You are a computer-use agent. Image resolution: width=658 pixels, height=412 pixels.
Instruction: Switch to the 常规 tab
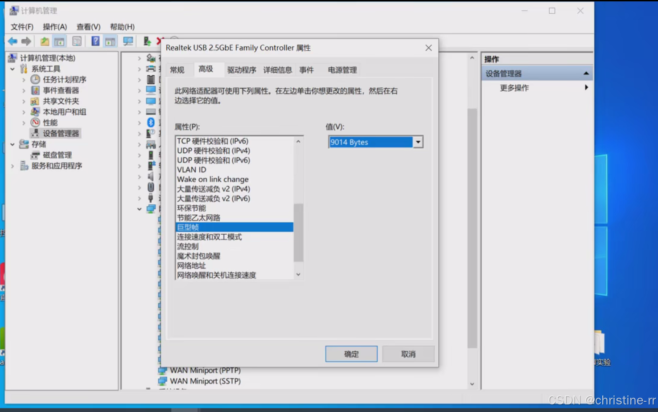click(177, 70)
